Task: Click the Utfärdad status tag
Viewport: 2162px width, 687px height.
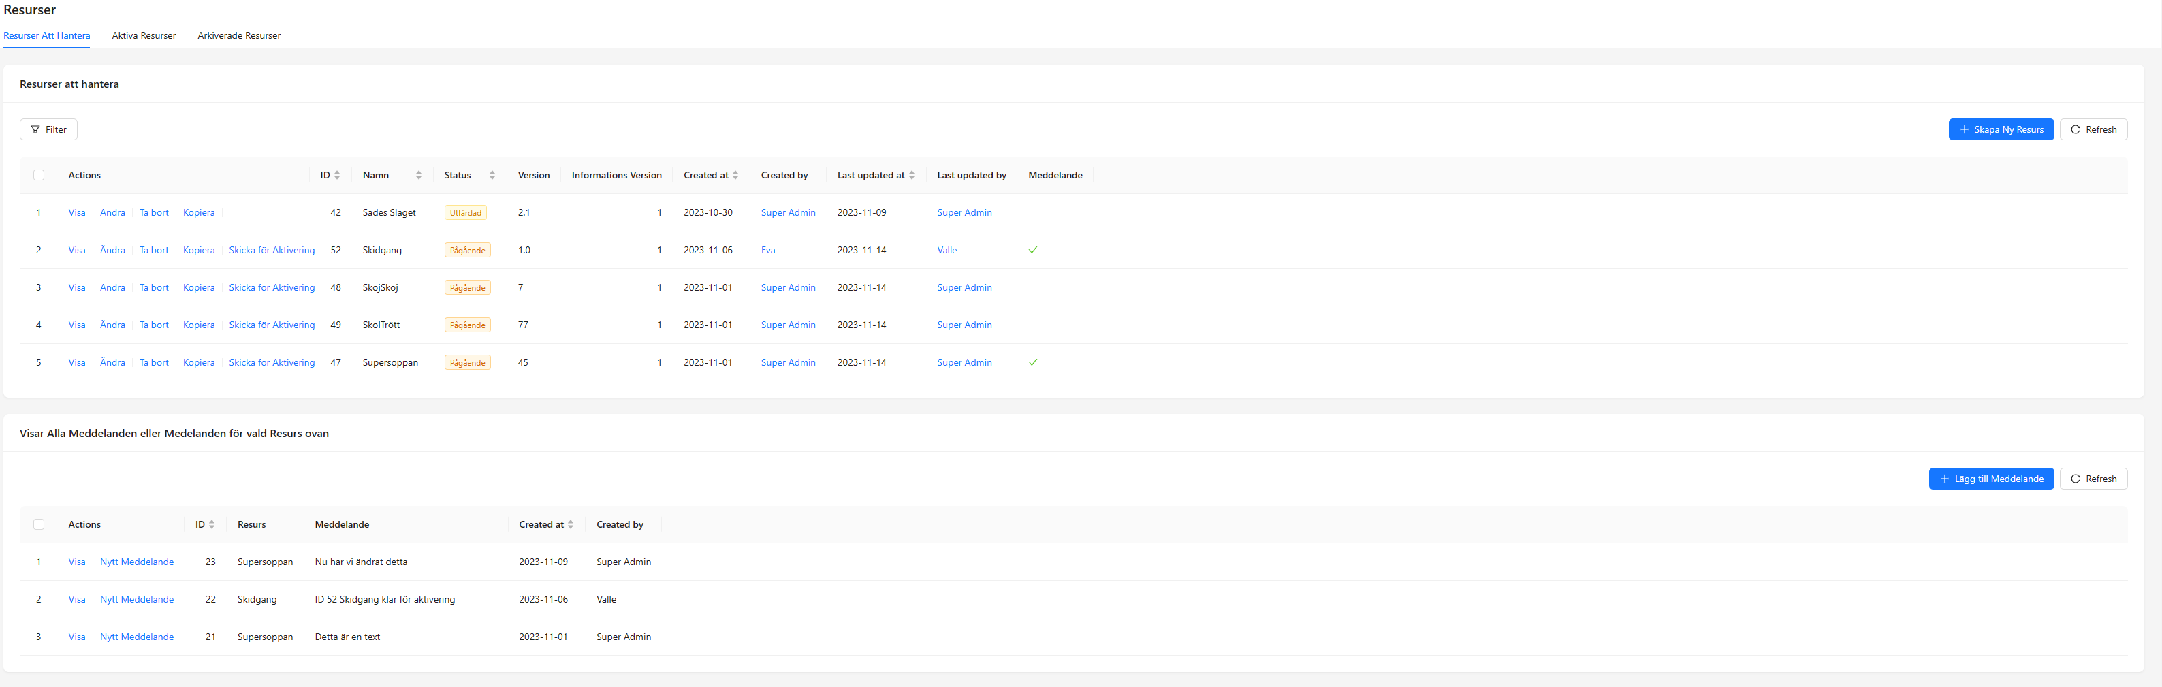Action: (x=466, y=213)
